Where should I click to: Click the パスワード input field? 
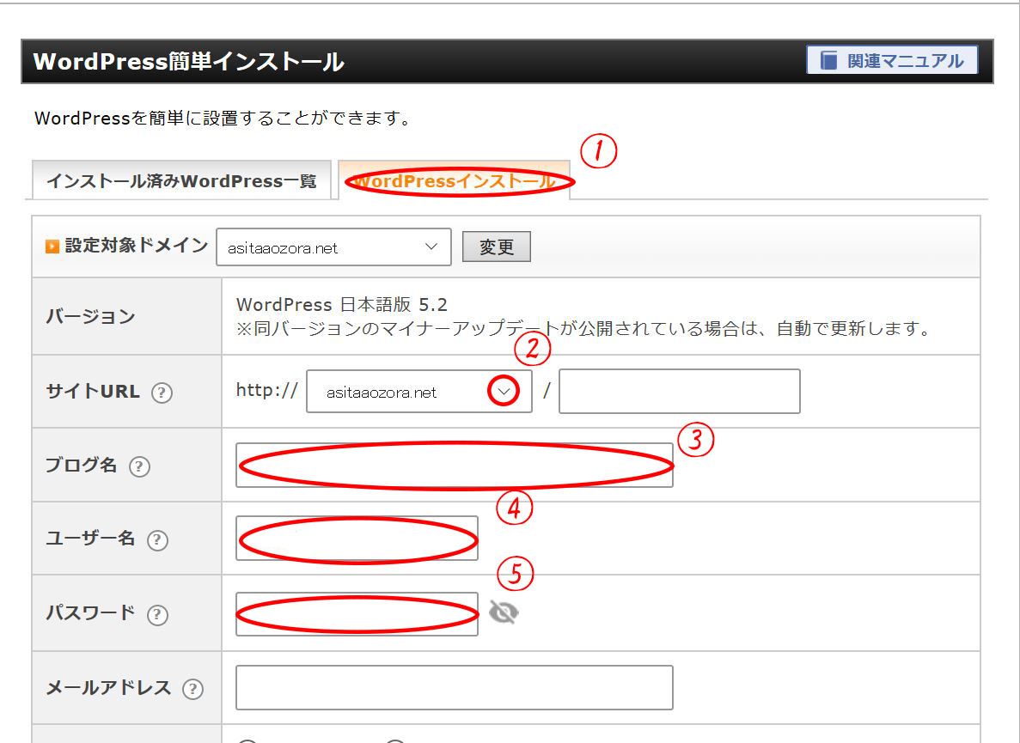(x=357, y=613)
